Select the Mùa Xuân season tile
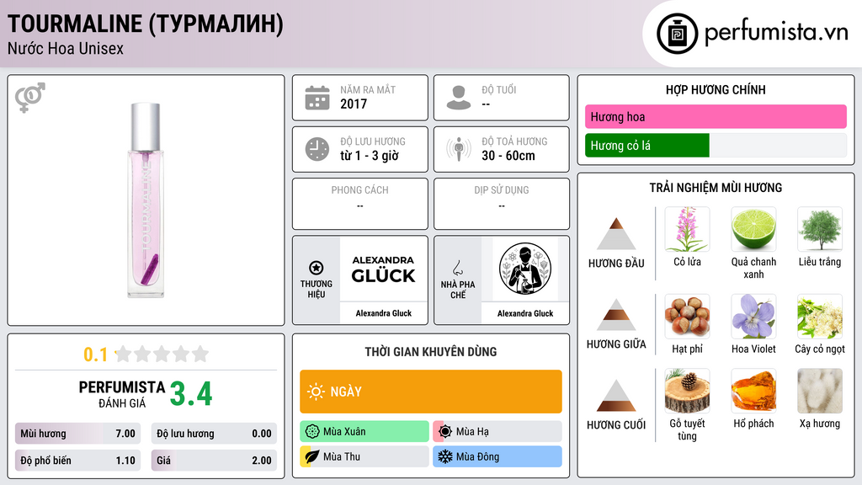862x485 pixels. coord(364,432)
